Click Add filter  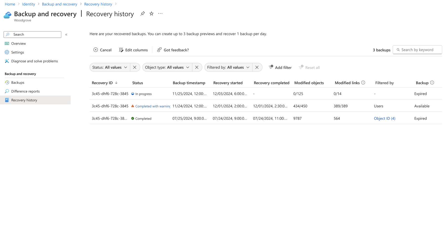[x=280, y=68]
